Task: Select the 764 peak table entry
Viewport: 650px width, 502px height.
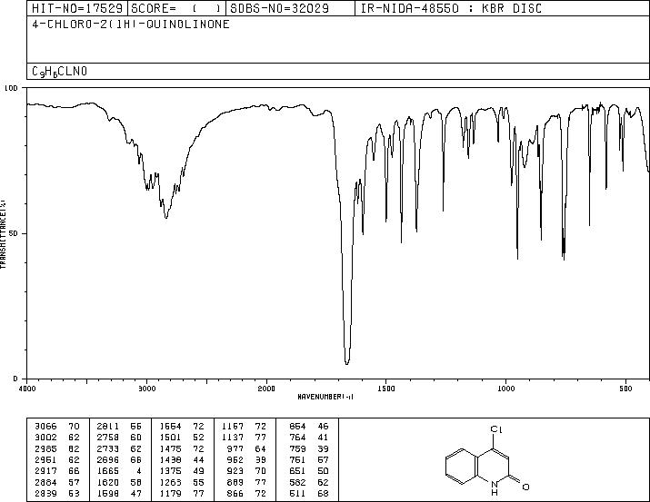Action: point(309,437)
